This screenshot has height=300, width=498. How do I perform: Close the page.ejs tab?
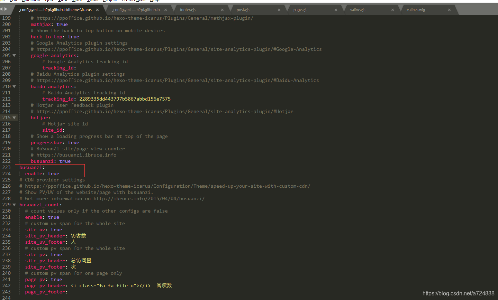[336, 10]
